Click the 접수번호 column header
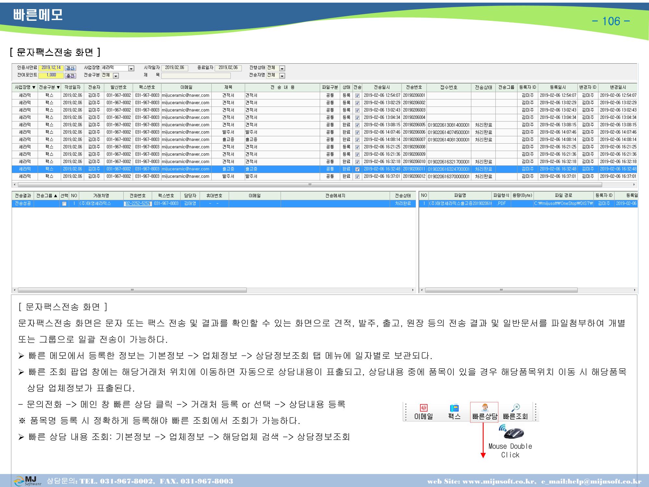649x487 pixels. point(449,87)
